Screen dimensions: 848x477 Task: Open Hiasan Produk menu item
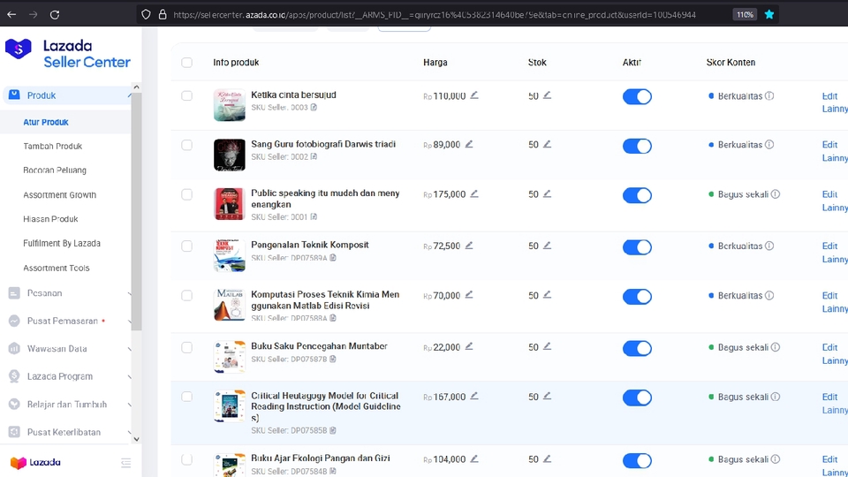point(50,219)
